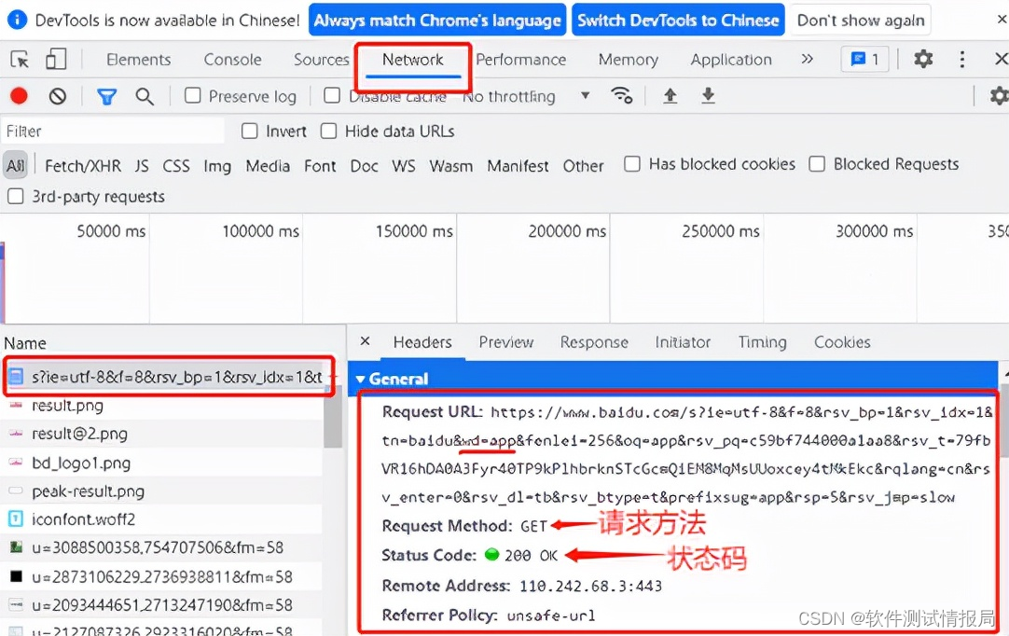Select the Network tab
Viewport: 1009px width, 636px height.
click(412, 60)
